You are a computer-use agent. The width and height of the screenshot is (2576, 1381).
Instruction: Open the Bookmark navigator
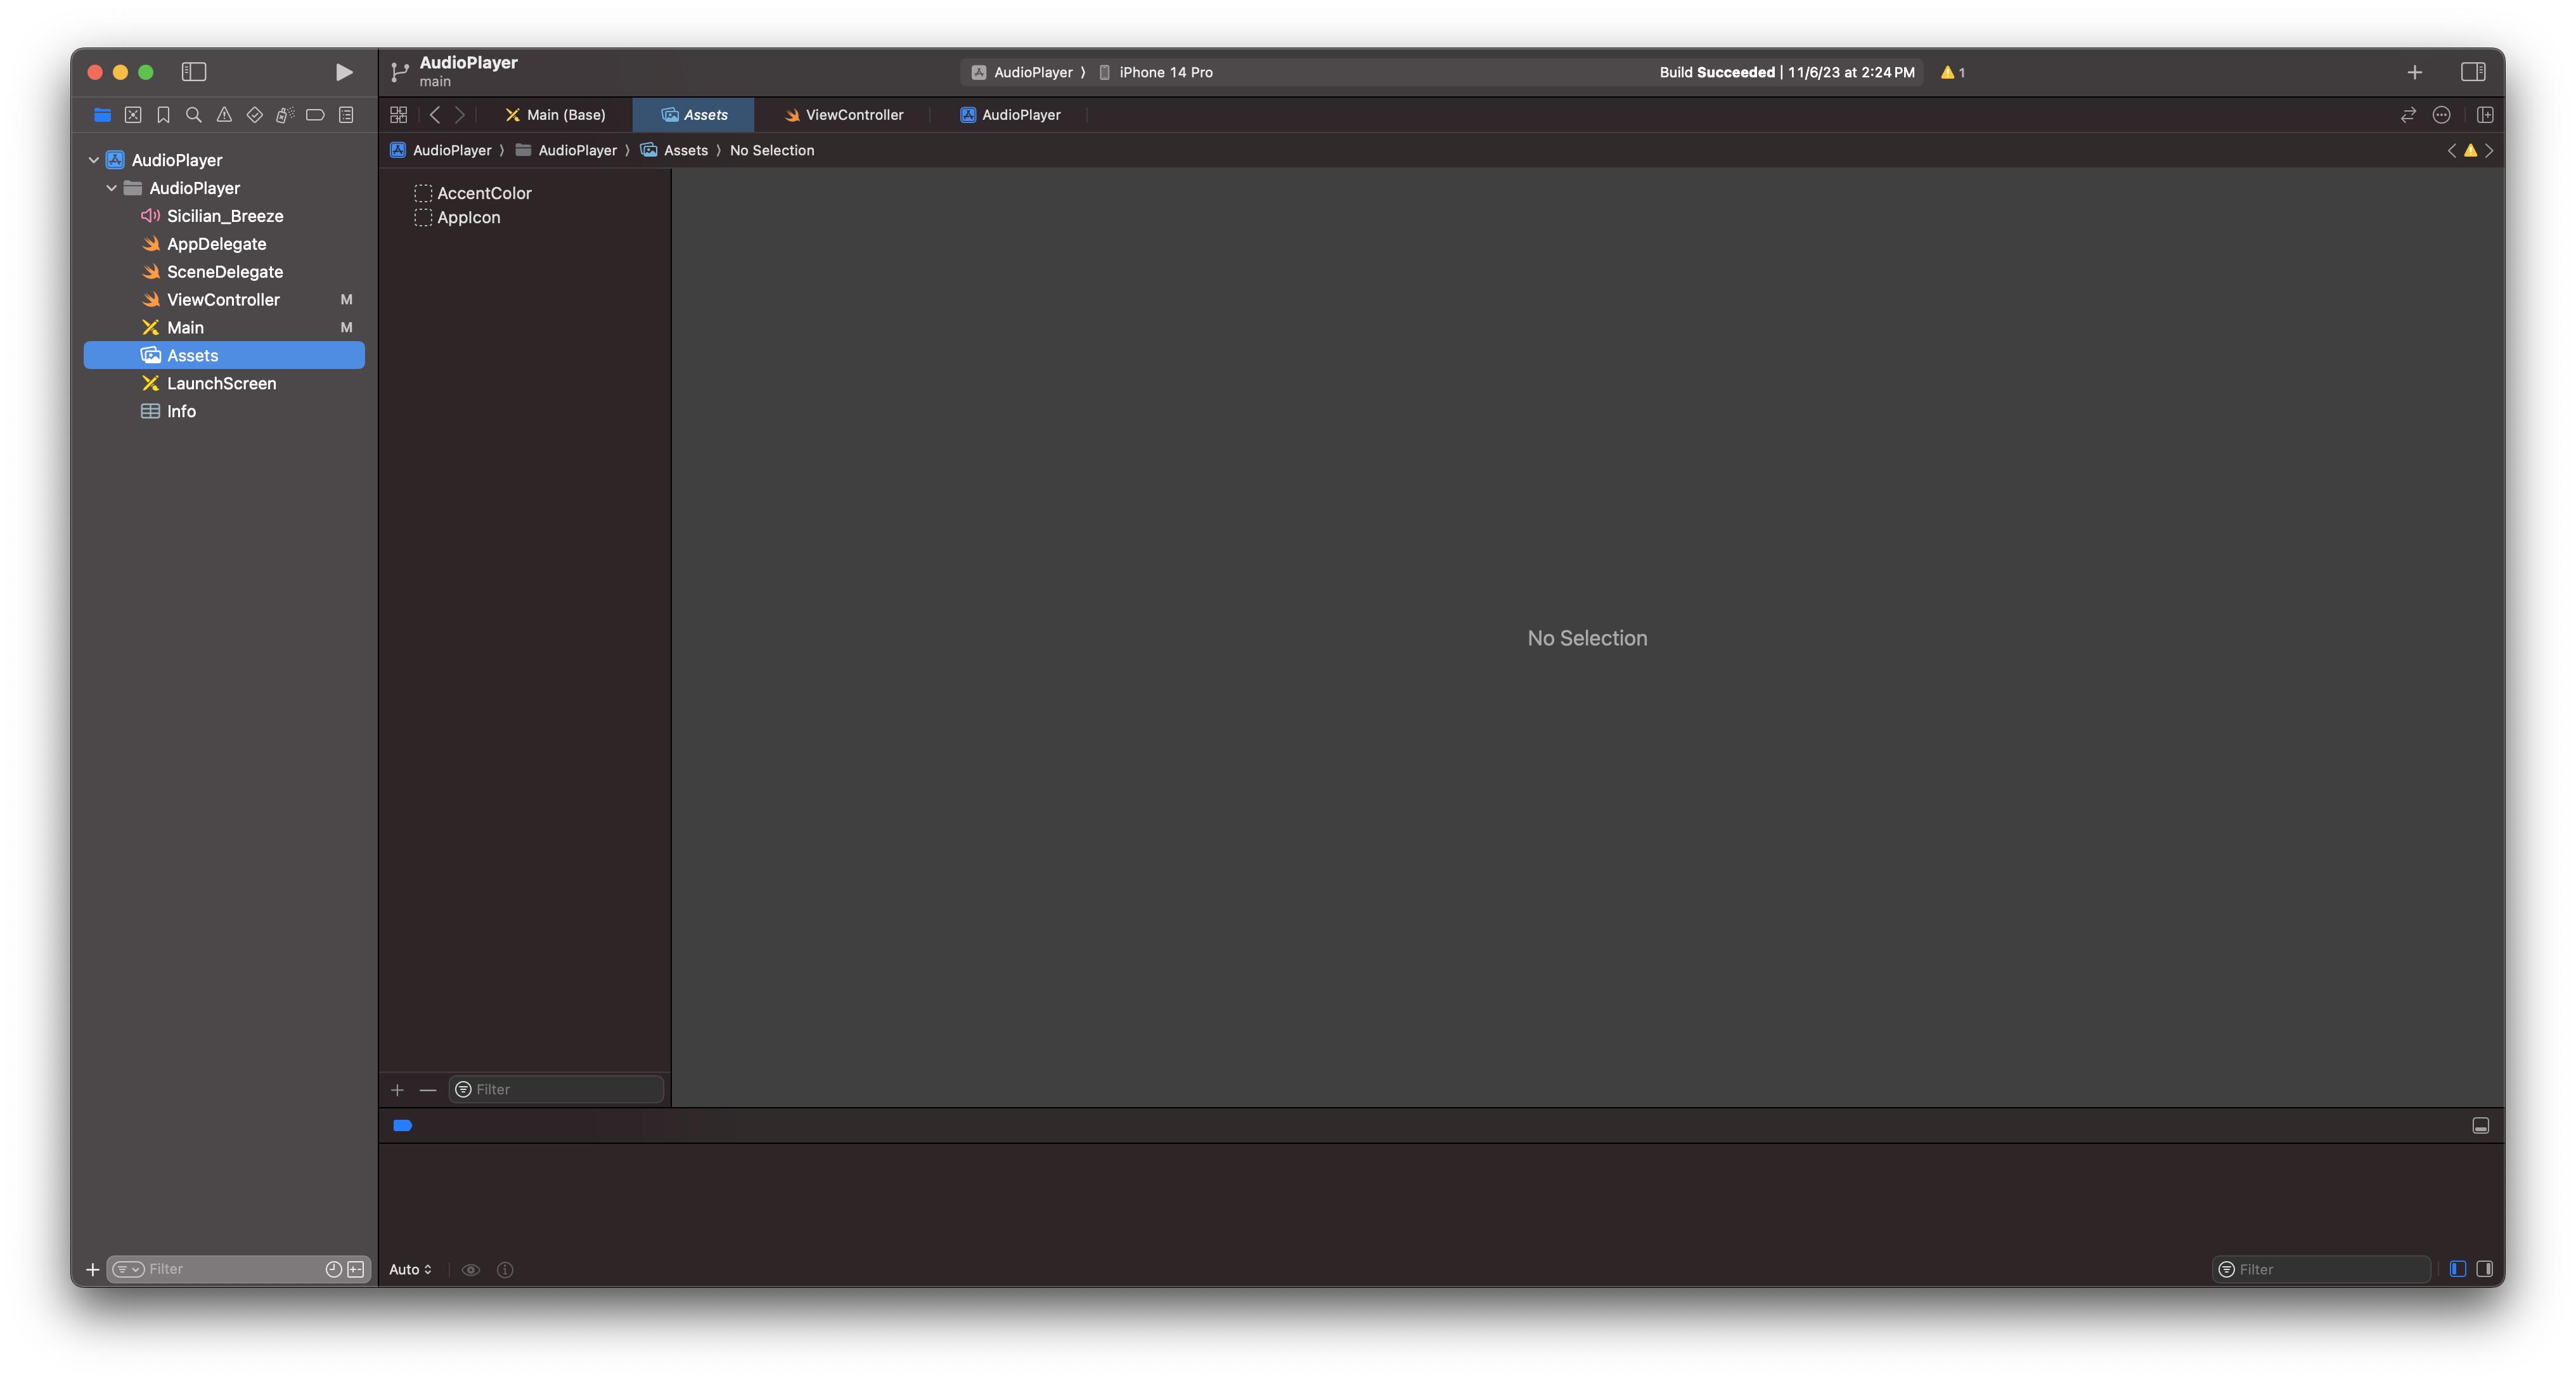(163, 115)
